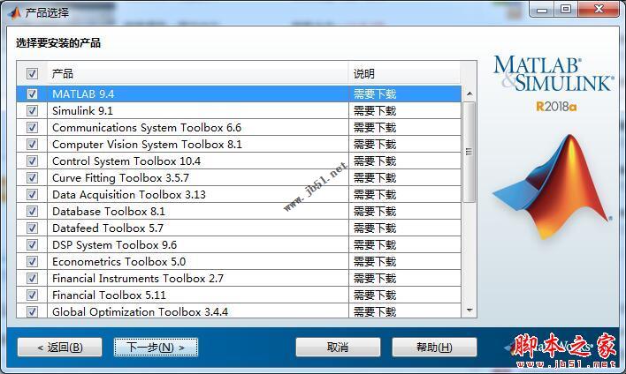This screenshot has height=374, width=626.
Task: Select Database Toolbox 8.1 row
Action: click(x=239, y=211)
